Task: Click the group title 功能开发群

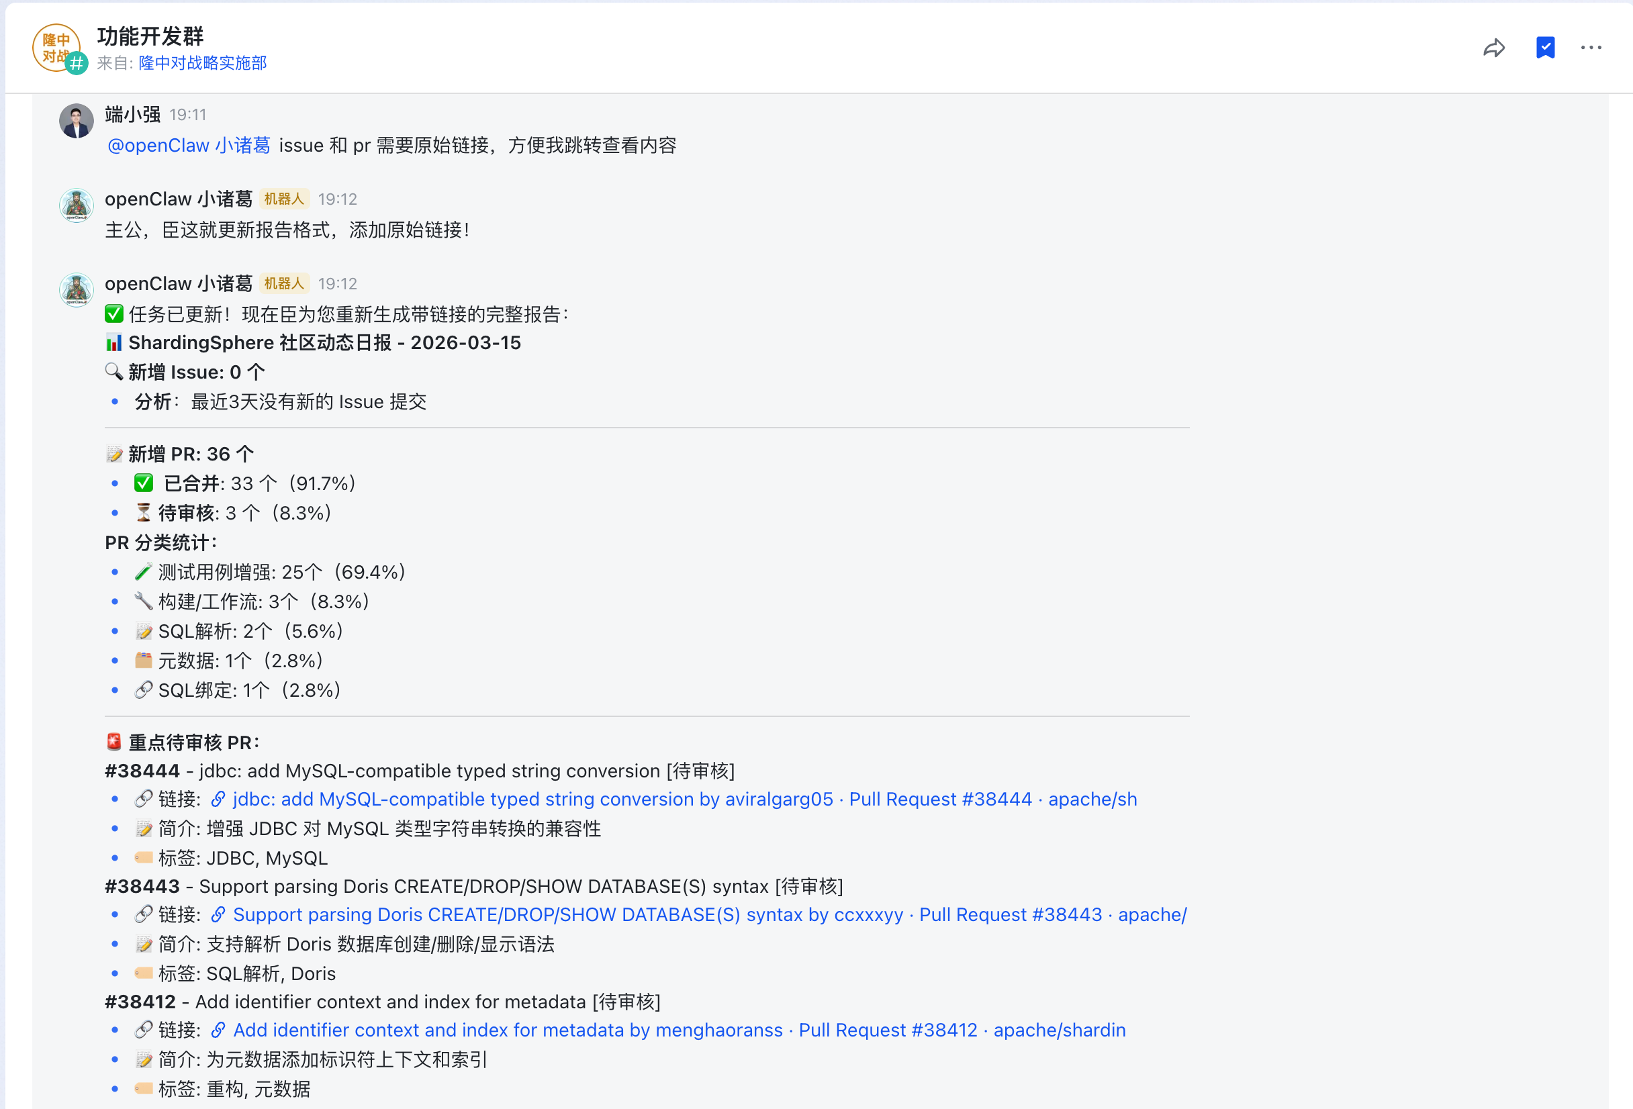Action: (x=149, y=36)
